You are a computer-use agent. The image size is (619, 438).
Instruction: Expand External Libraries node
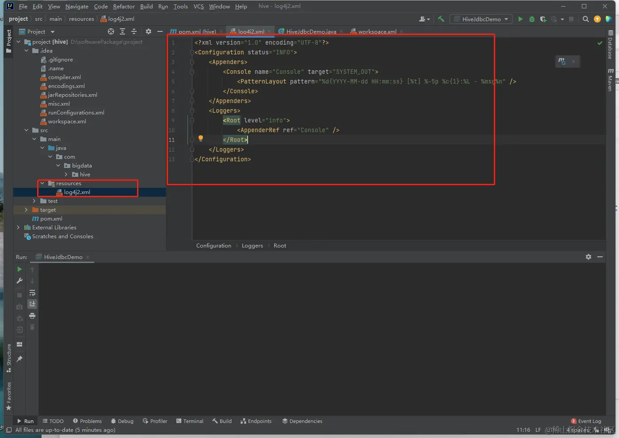tap(19, 228)
